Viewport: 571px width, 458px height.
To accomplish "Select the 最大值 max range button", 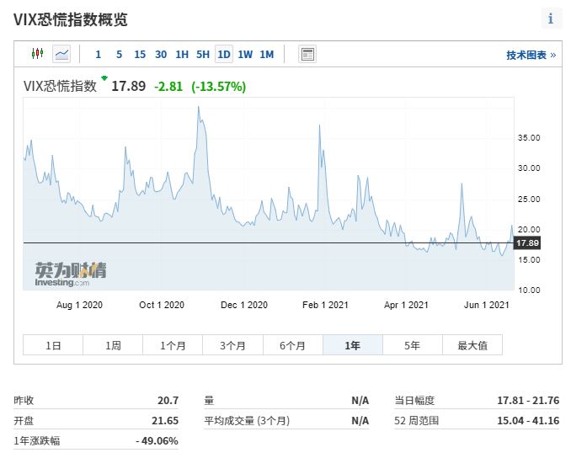I will coord(472,345).
